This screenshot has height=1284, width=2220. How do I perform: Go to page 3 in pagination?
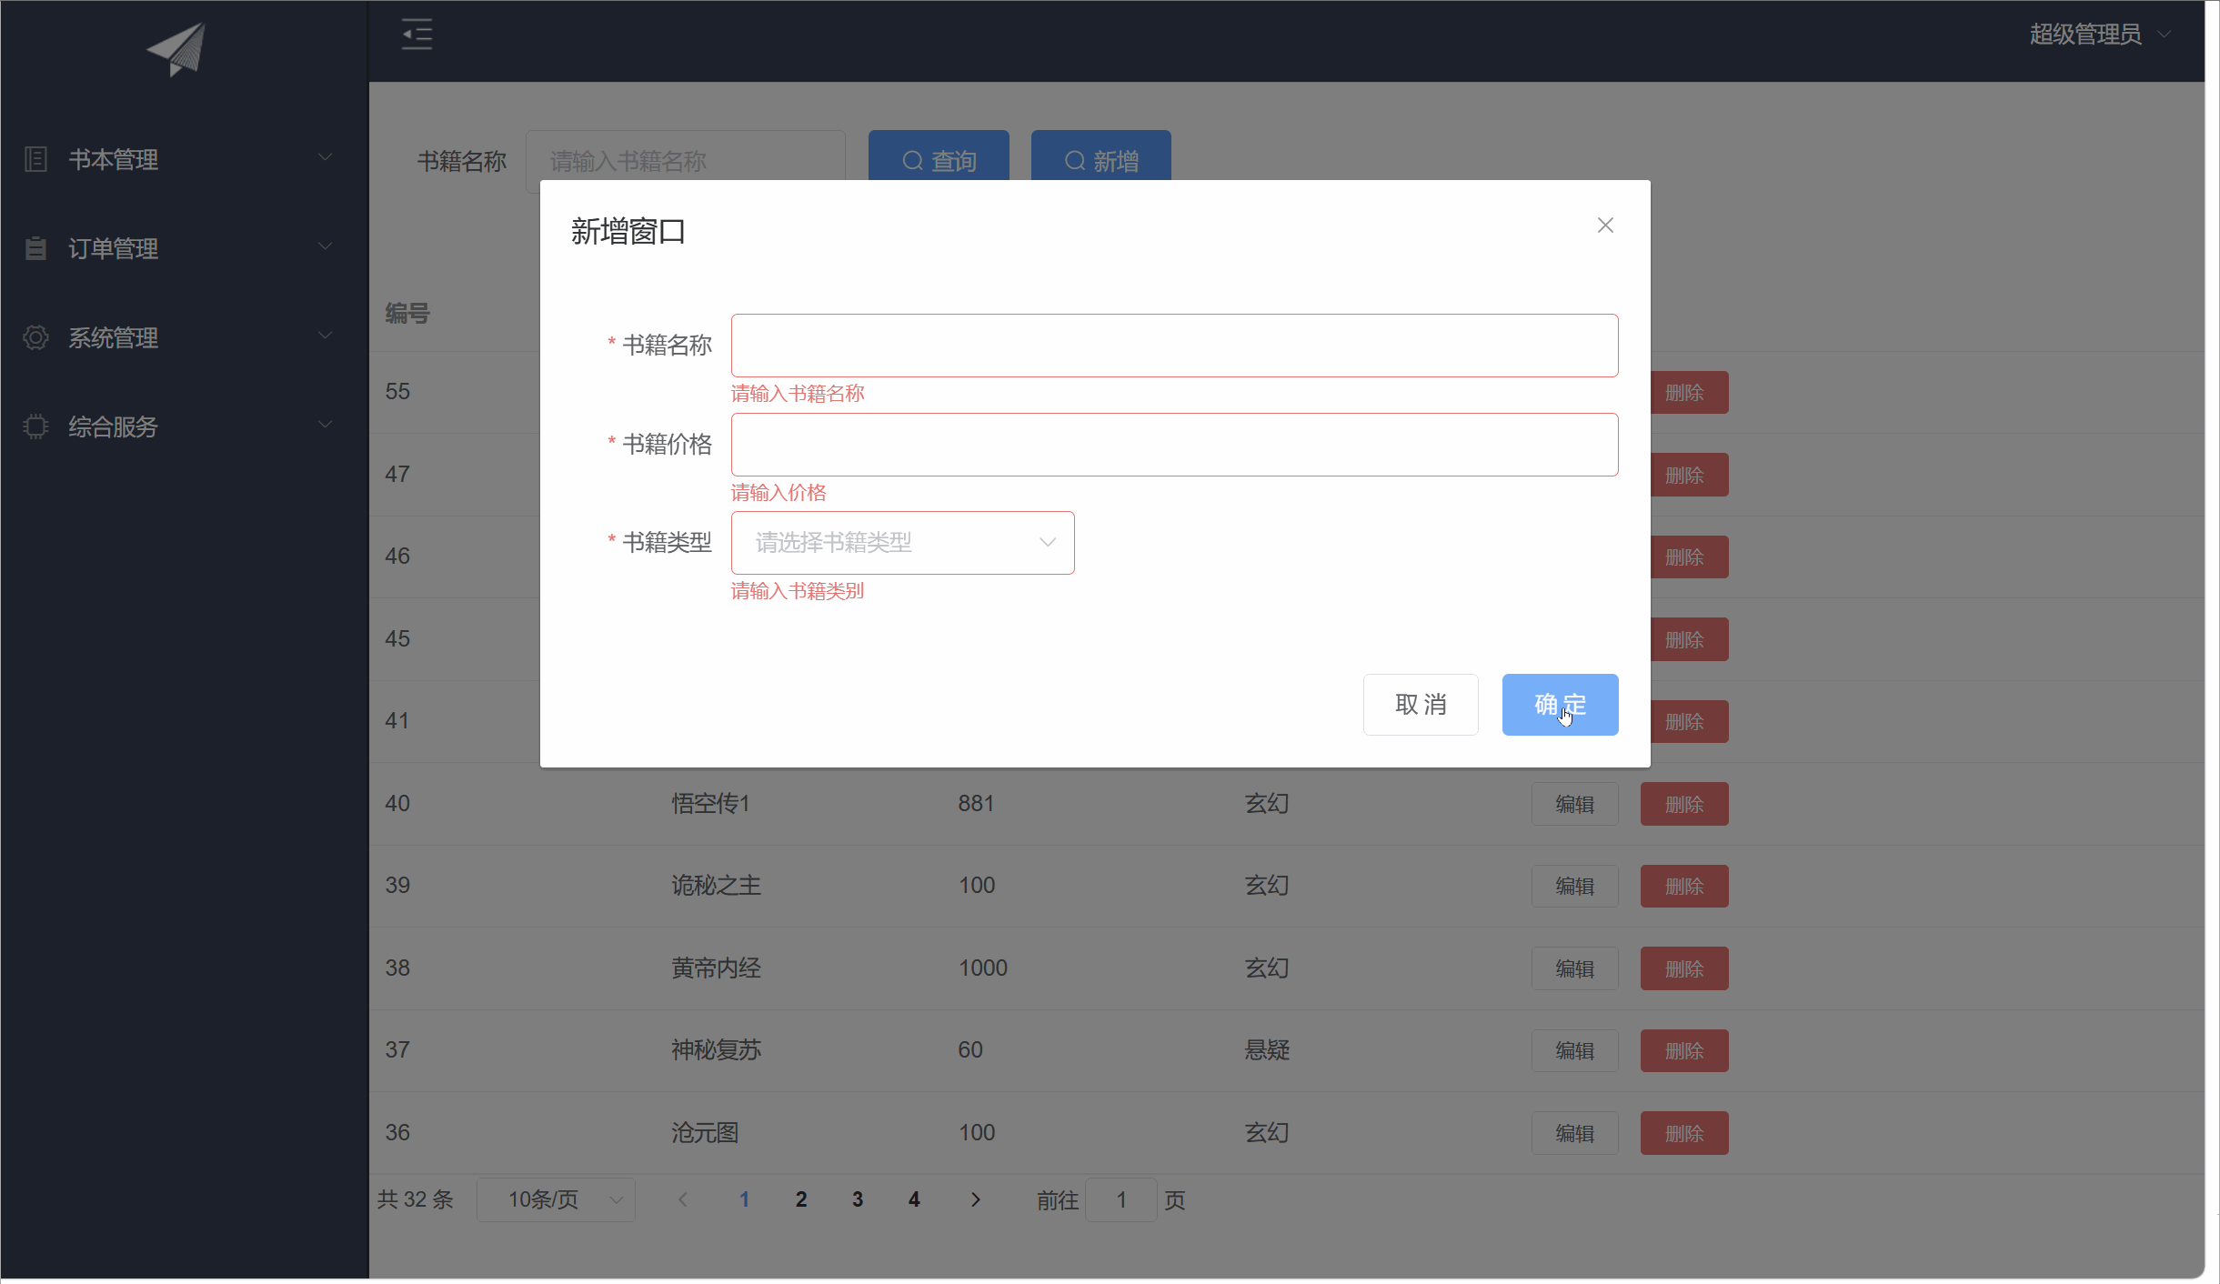tap(858, 1199)
